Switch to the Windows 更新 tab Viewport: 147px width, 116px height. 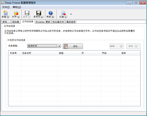[43, 22]
